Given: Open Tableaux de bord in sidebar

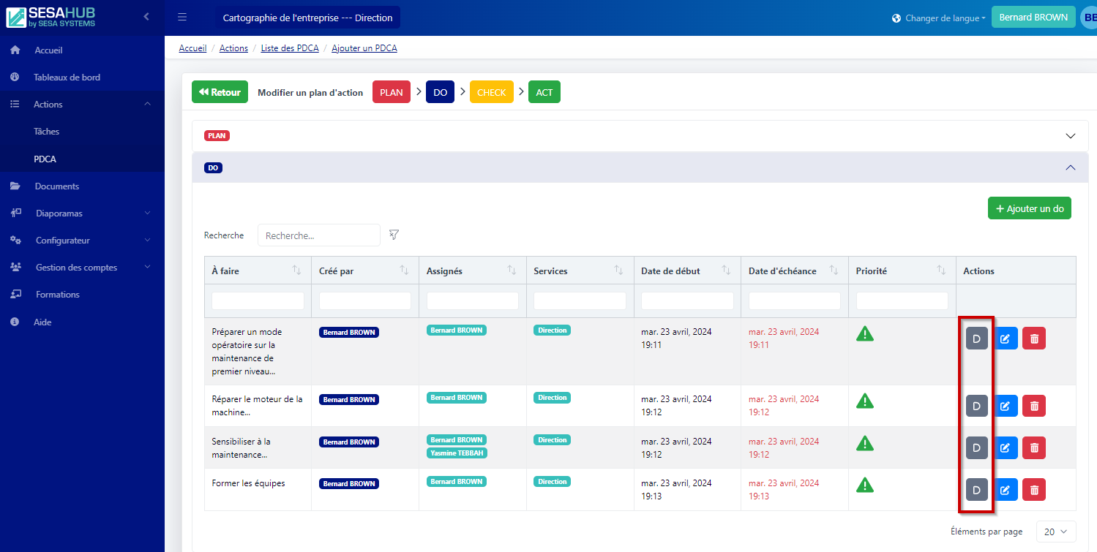Looking at the screenshot, I should 67,77.
